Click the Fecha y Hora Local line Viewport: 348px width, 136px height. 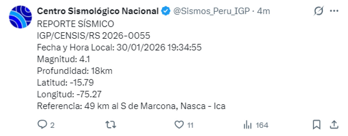coord(119,47)
